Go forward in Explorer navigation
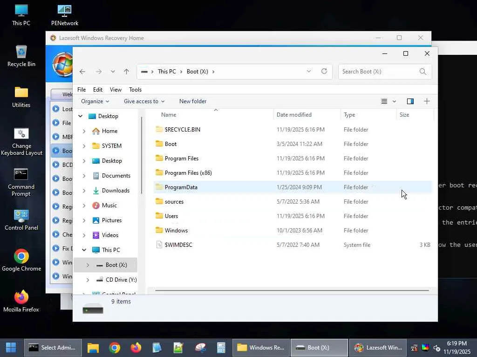The image size is (477, 357). click(99, 72)
